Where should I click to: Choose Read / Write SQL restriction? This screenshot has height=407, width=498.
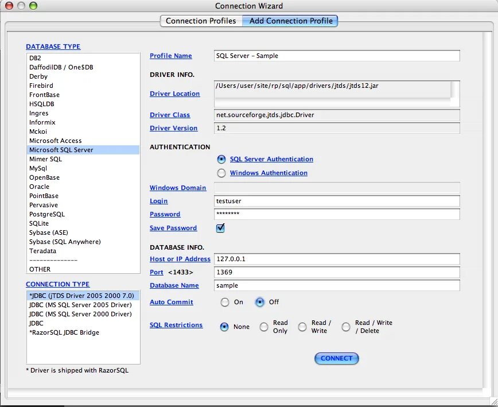302,327
